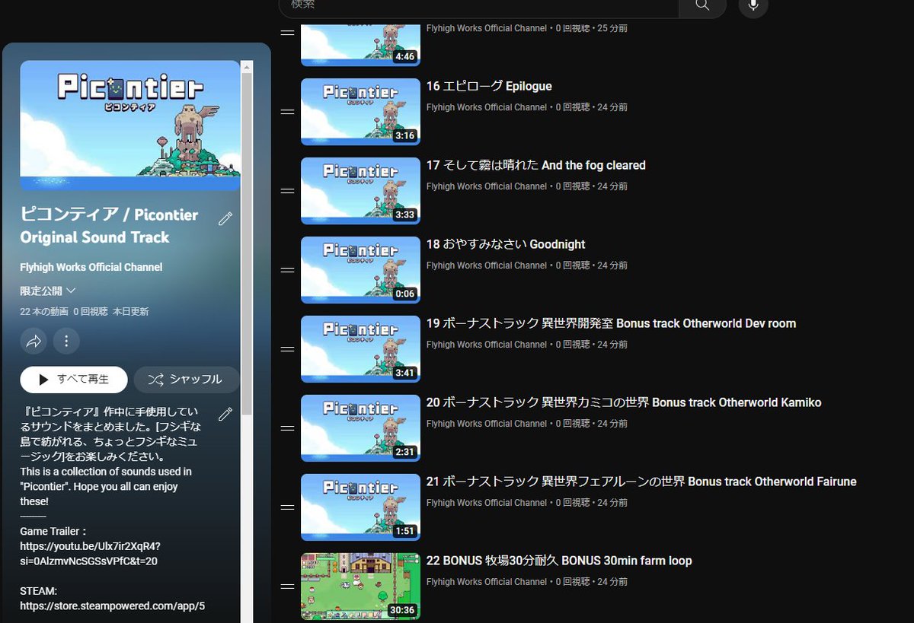Open 限定公開 visibility dropdown

click(x=48, y=291)
